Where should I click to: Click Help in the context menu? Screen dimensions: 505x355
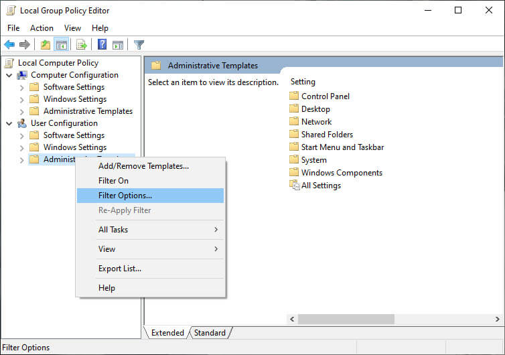click(x=151, y=288)
